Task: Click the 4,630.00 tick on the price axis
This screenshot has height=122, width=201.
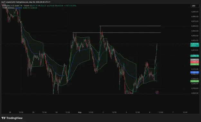Action: pos(195,41)
